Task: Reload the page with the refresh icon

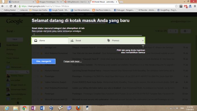Action: [x=11, y=6]
